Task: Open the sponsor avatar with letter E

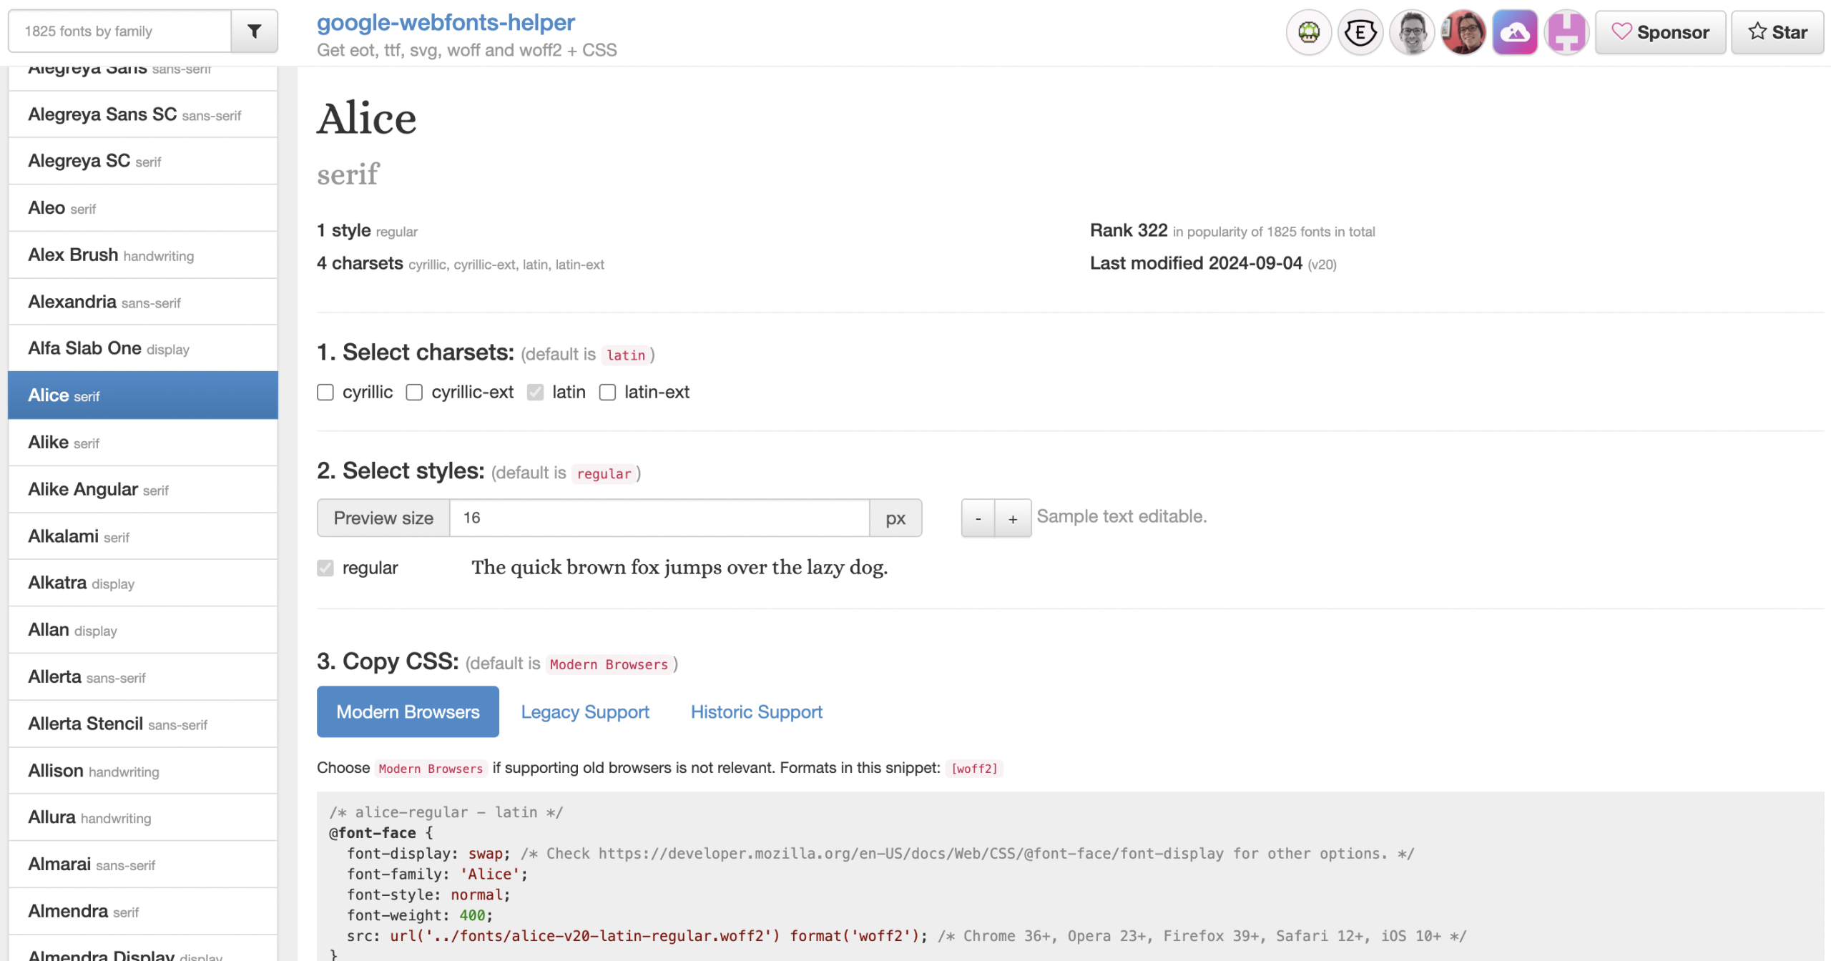Action: pyautogui.click(x=1360, y=32)
